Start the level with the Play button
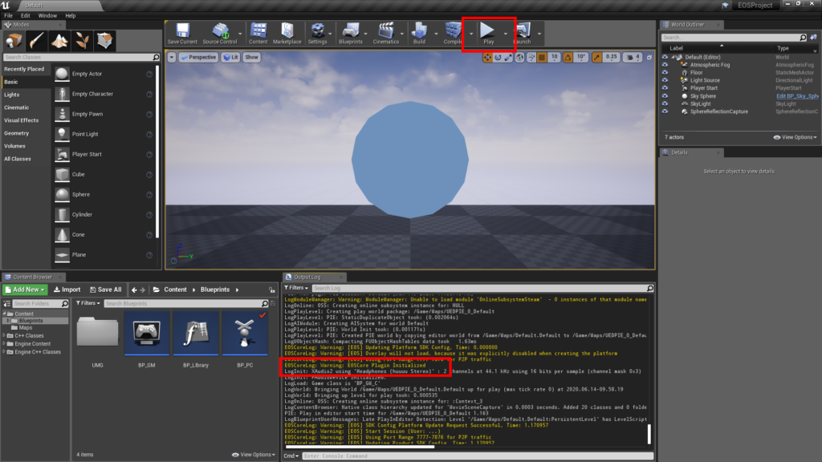Screen dimensions: 822x462 [x=488, y=34]
